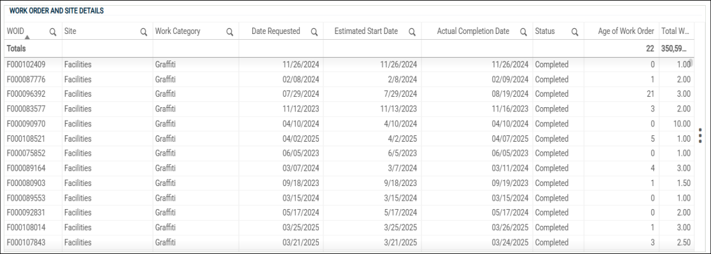This screenshot has height=254, width=711.
Task: Open the three-dot options menu
Action: coord(701,135)
